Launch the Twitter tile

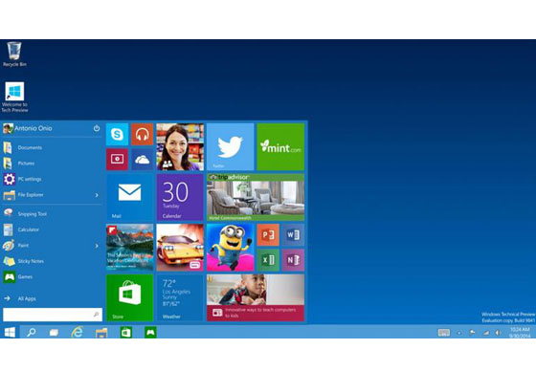click(x=231, y=147)
